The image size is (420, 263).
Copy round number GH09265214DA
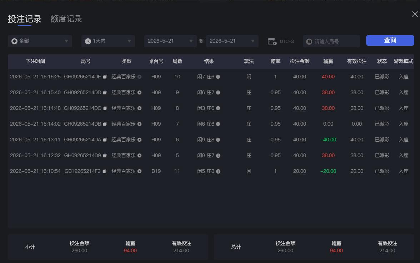click(x=105, y=140)
